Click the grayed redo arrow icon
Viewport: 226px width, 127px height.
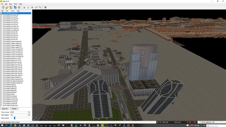[40, 8]
